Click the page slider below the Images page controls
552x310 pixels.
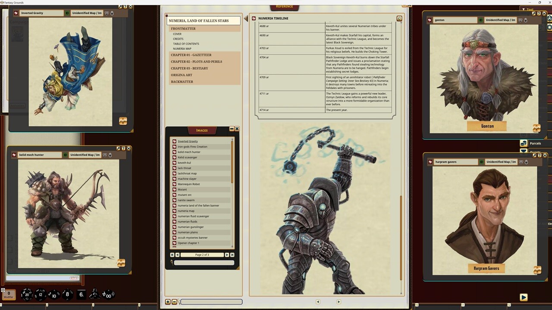point(203,262)
